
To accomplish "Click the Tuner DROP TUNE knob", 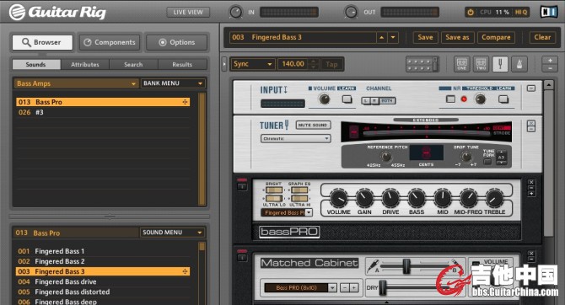I will point(466,157).
